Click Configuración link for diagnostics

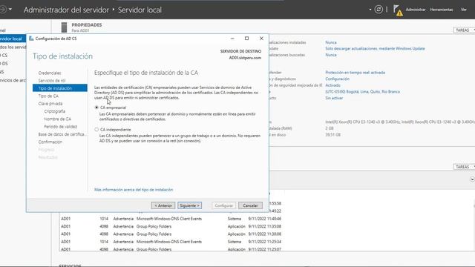pyautogui.click(x=337, y=79)
